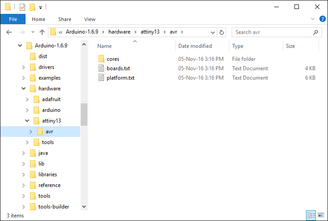The image size is (328, 221).
Task: Click the Forward navigation arrow
Action: point(22,32)
